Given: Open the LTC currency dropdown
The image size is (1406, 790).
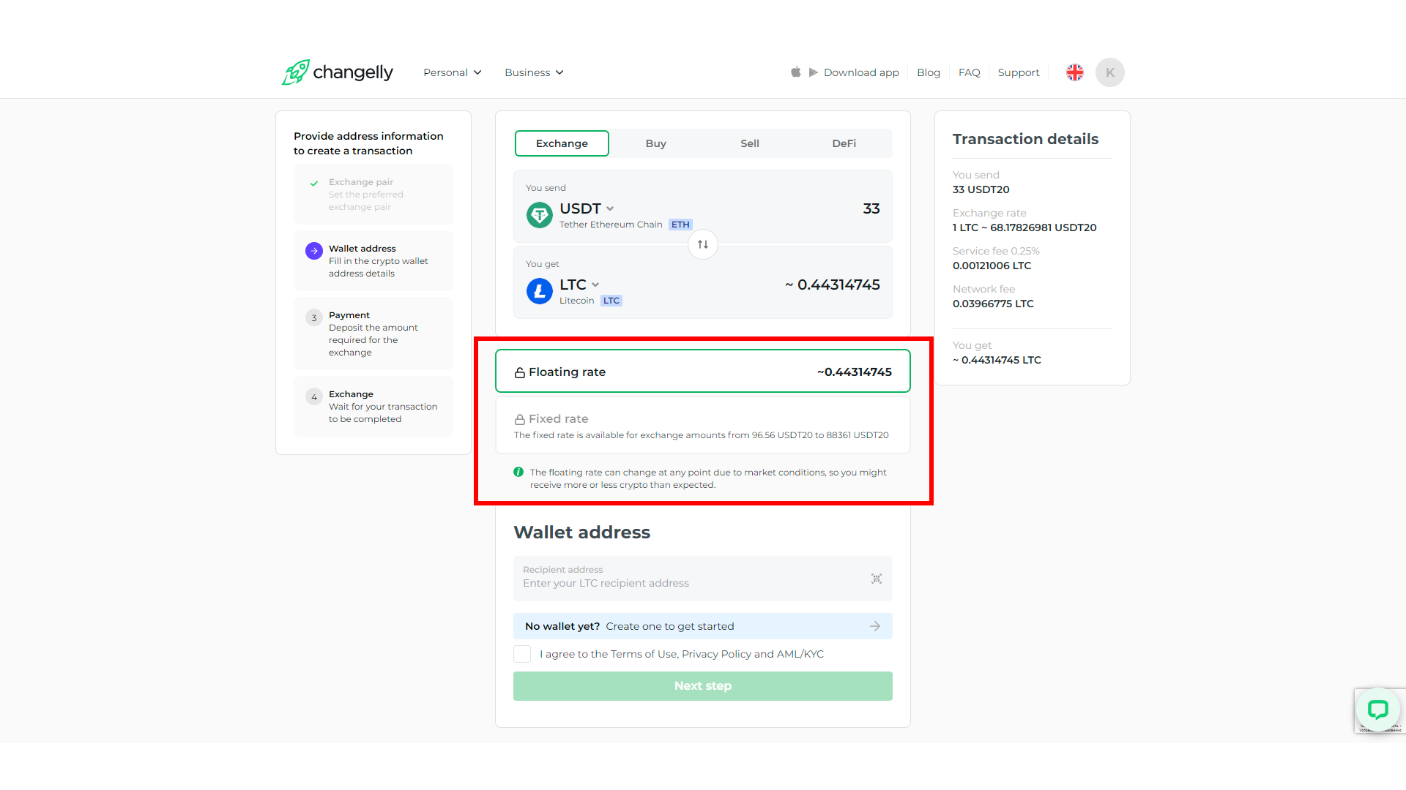Looking at the screenshot, I should point(579,285).
